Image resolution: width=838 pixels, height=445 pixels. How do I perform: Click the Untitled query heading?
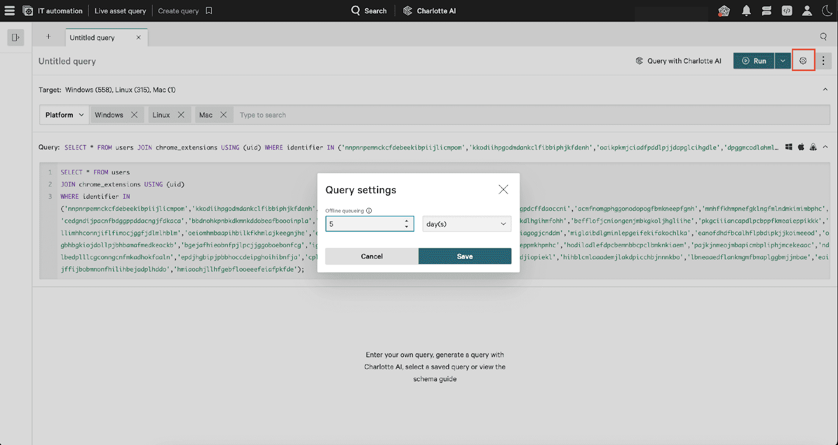[x=67, y=61]
